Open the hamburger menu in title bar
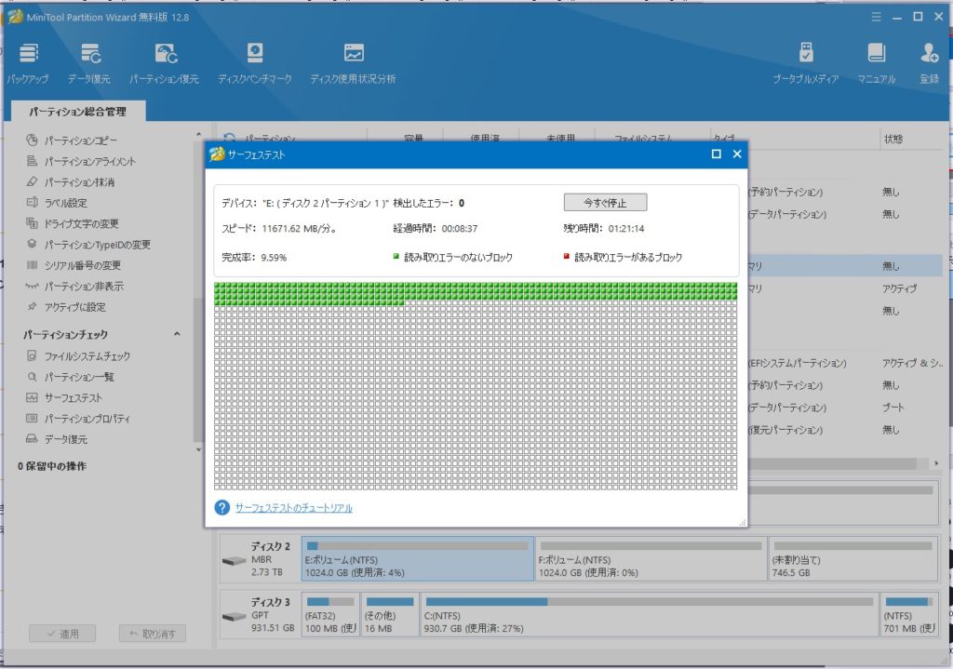The height and width of the screenshot is (669, 953). click(x=875, y=16)
